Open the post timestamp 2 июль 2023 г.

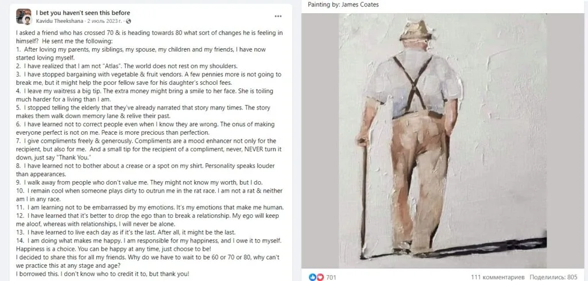point(105,21)
